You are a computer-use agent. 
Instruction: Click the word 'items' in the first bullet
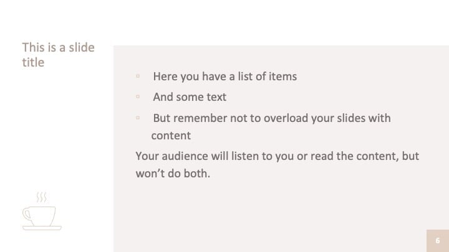pos(283,77)
